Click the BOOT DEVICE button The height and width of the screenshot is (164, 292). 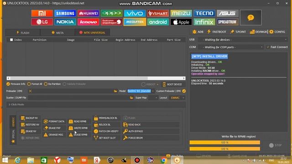click(172, 84)
